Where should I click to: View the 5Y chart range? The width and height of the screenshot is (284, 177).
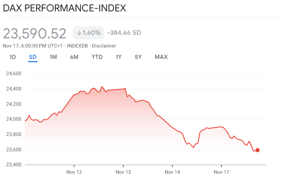138,57
